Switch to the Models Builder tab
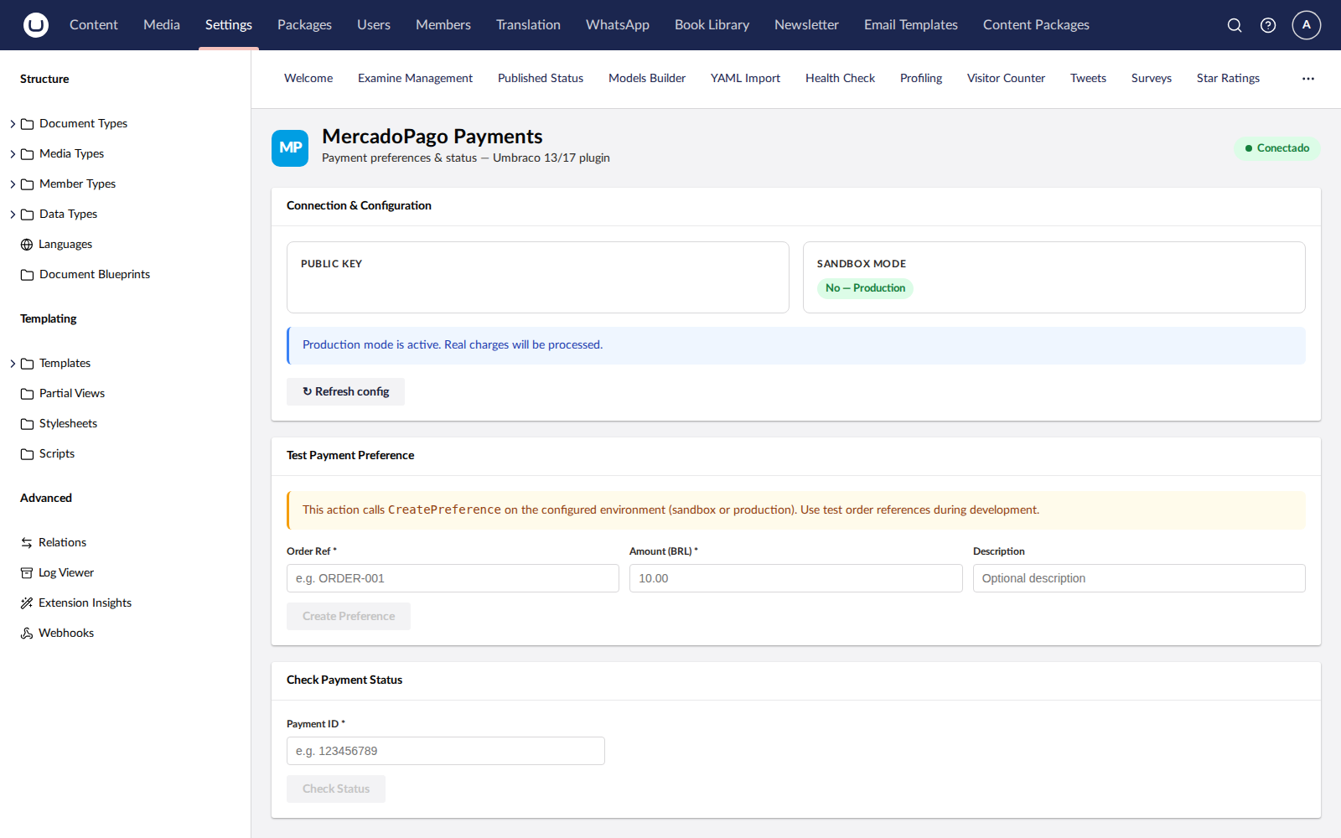The width and height of the screenshot is (1341, 838). pos(647,79)
